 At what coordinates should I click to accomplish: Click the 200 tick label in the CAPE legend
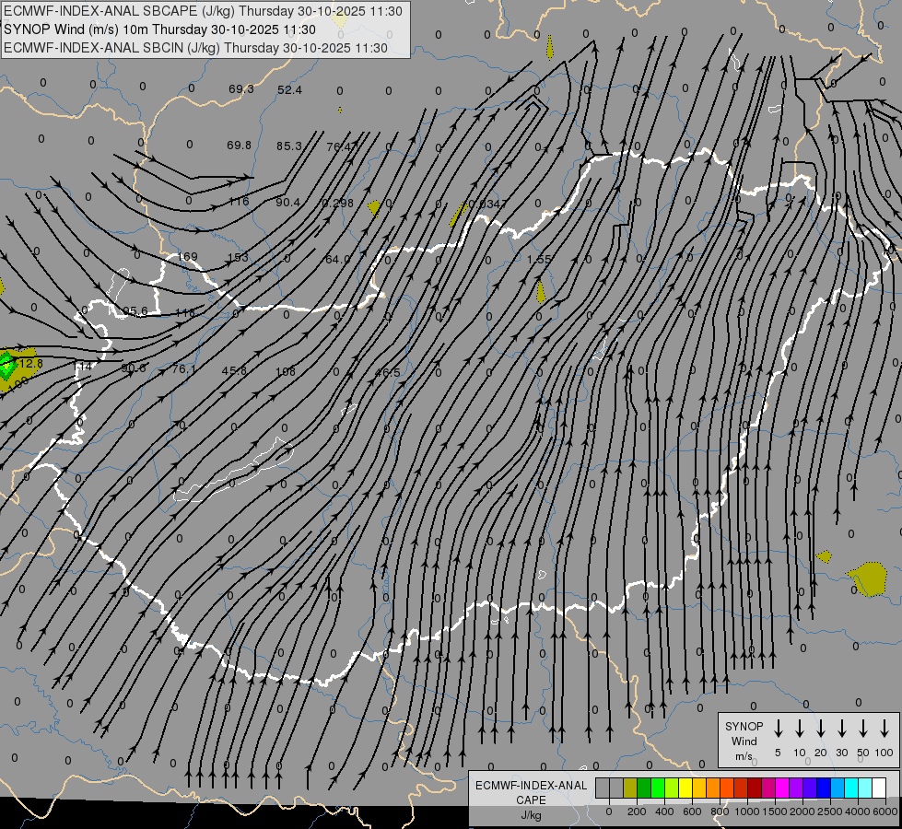coord(637,811)
